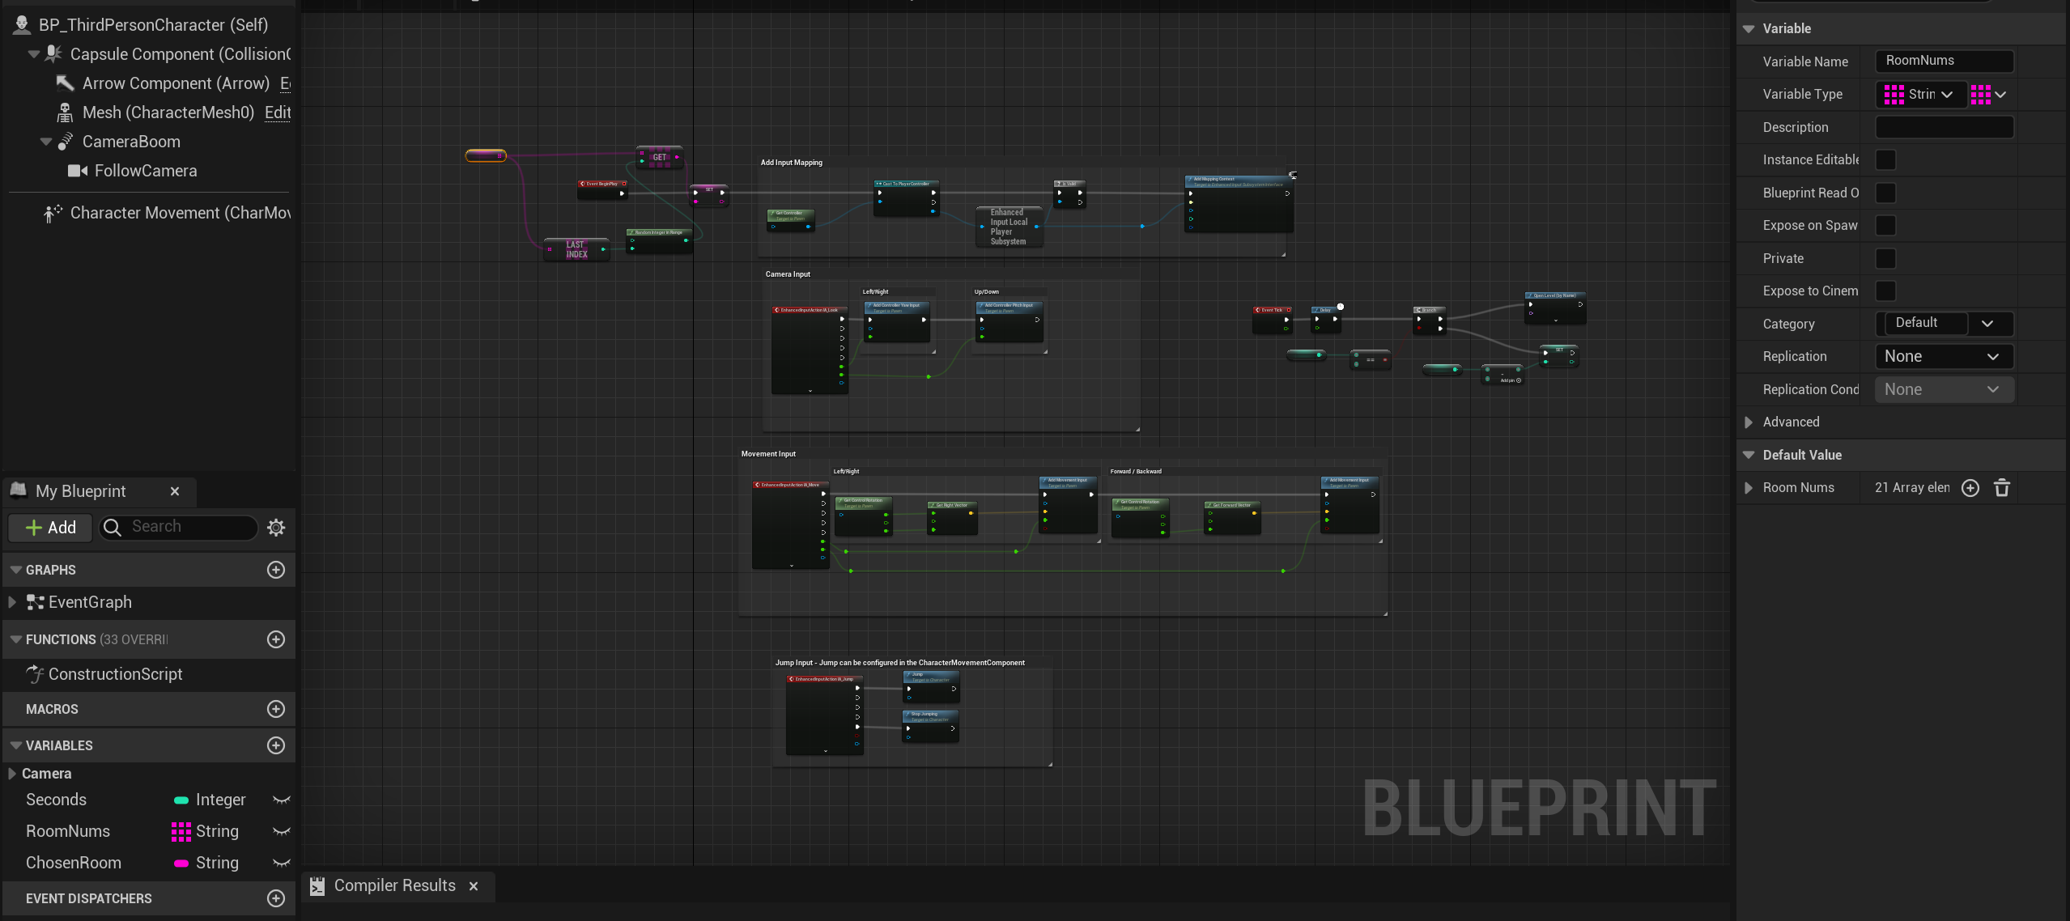Image resolution: width=2070 pixels, height=921 pixels.
Task: Open the Category Default dropdown
Action: coord(1987,324)
